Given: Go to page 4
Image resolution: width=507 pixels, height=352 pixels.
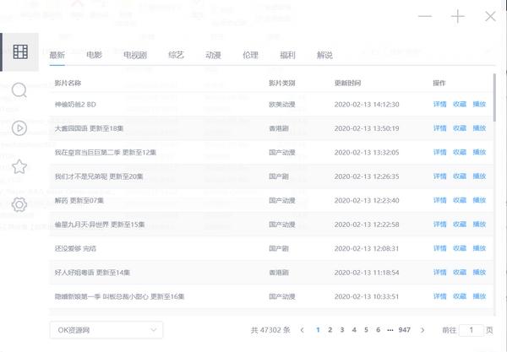Looking at the screenshot, I should [x=354, y=330].
